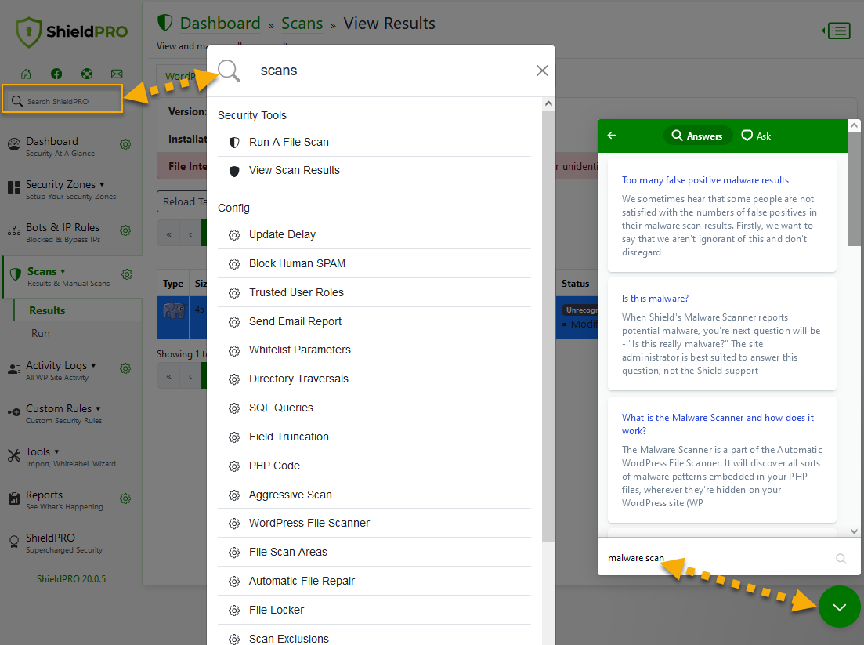864x645 pixels.
Task: Collapse the help widget with green chevron button
Action: [839, 607]
